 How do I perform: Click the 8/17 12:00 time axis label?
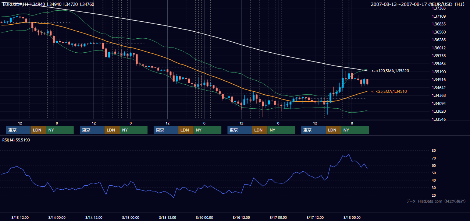point(315,217)
